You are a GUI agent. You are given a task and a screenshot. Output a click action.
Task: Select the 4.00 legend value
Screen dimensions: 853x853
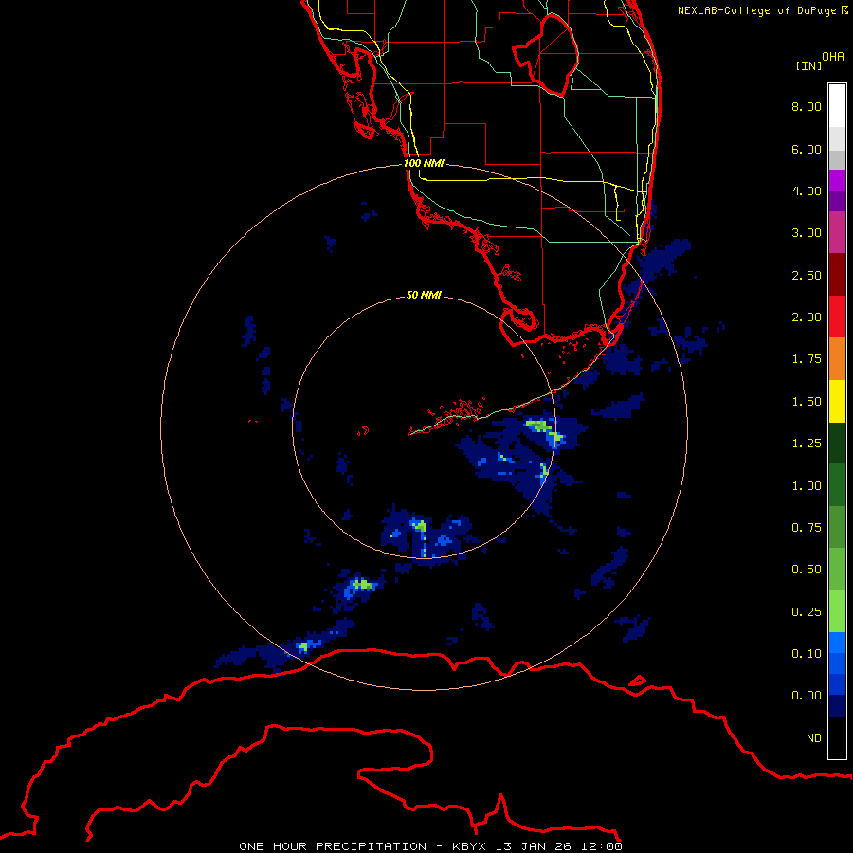[x=807, y=191]
